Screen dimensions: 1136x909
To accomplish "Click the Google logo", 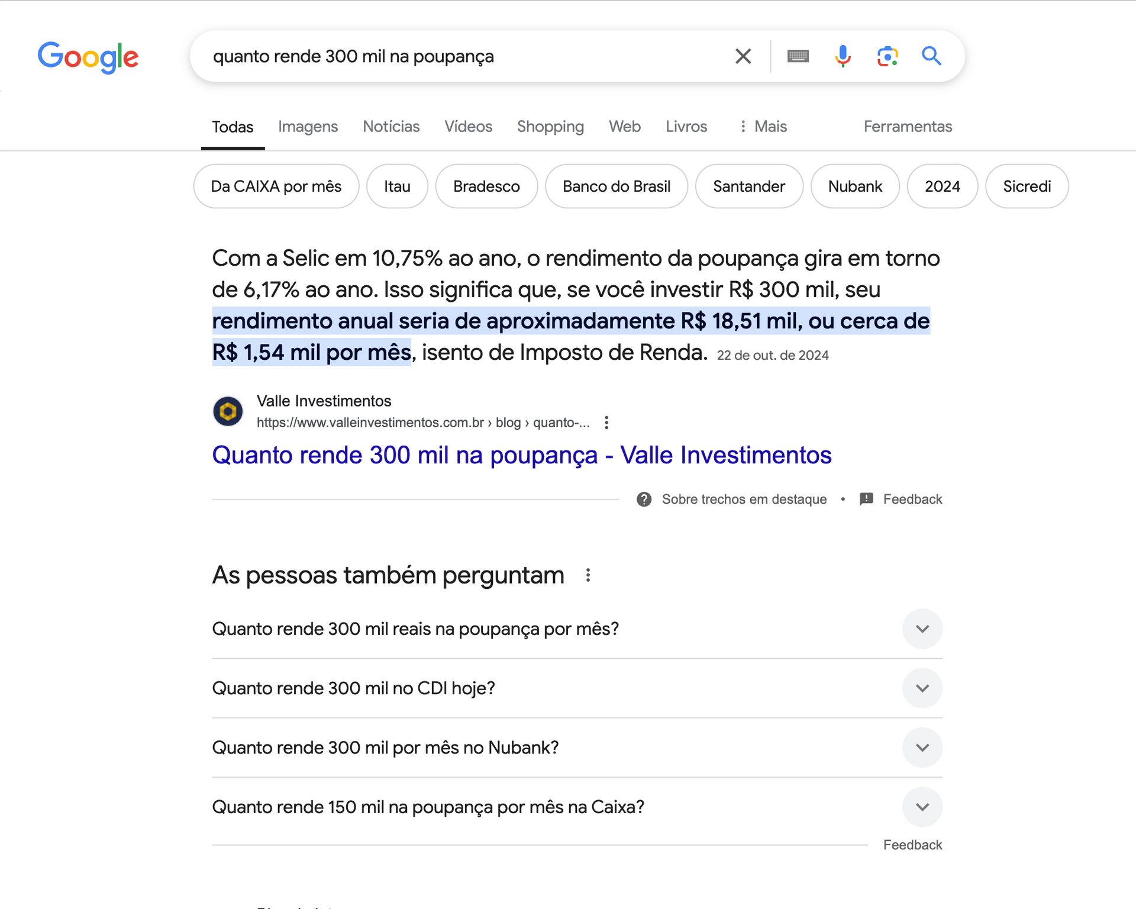I will [88, 57].
